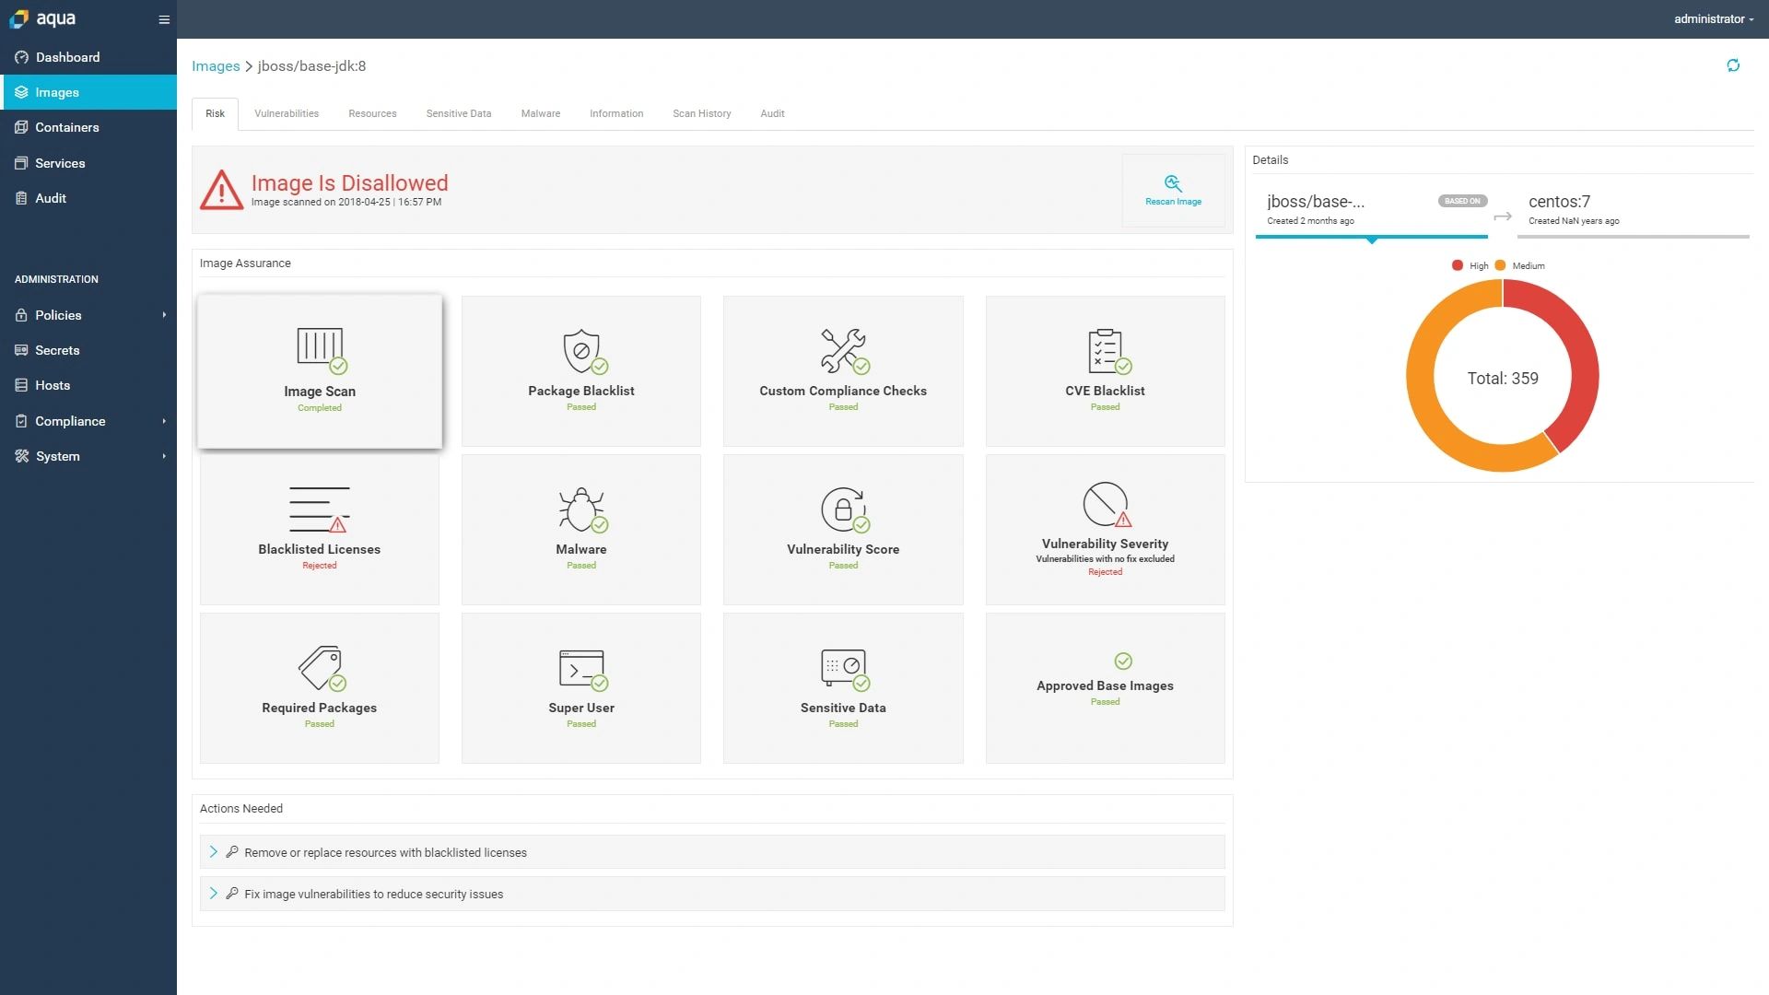Click the Hosts server icon
The image size is (1769, 995).
click(x=21, y=385)
